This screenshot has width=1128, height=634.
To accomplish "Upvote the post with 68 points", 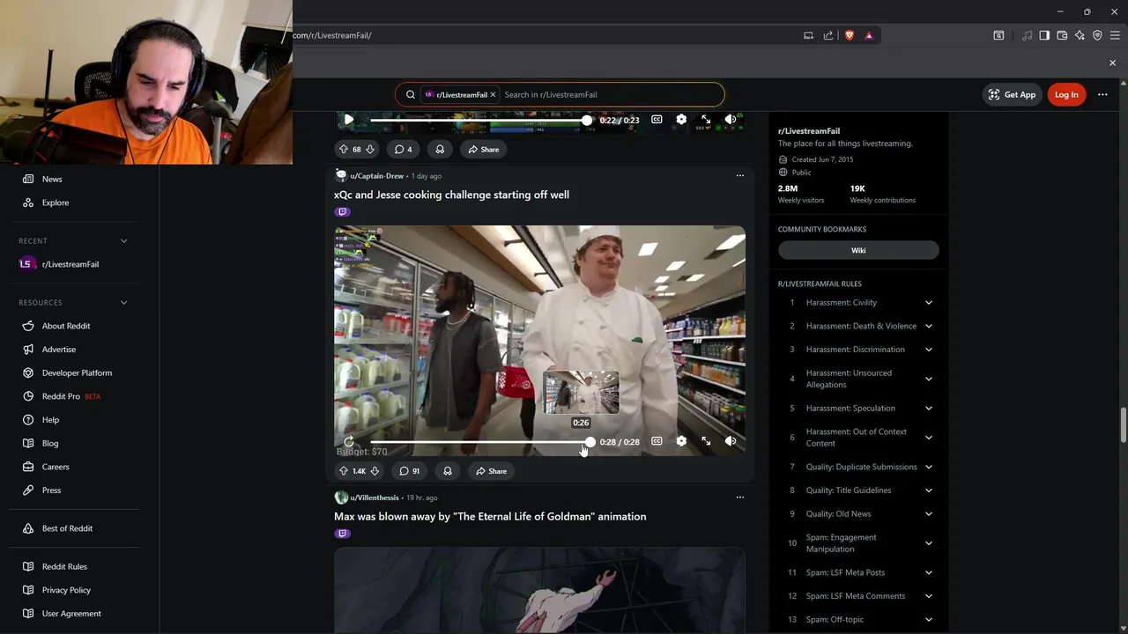I will (x=344, y=150).
